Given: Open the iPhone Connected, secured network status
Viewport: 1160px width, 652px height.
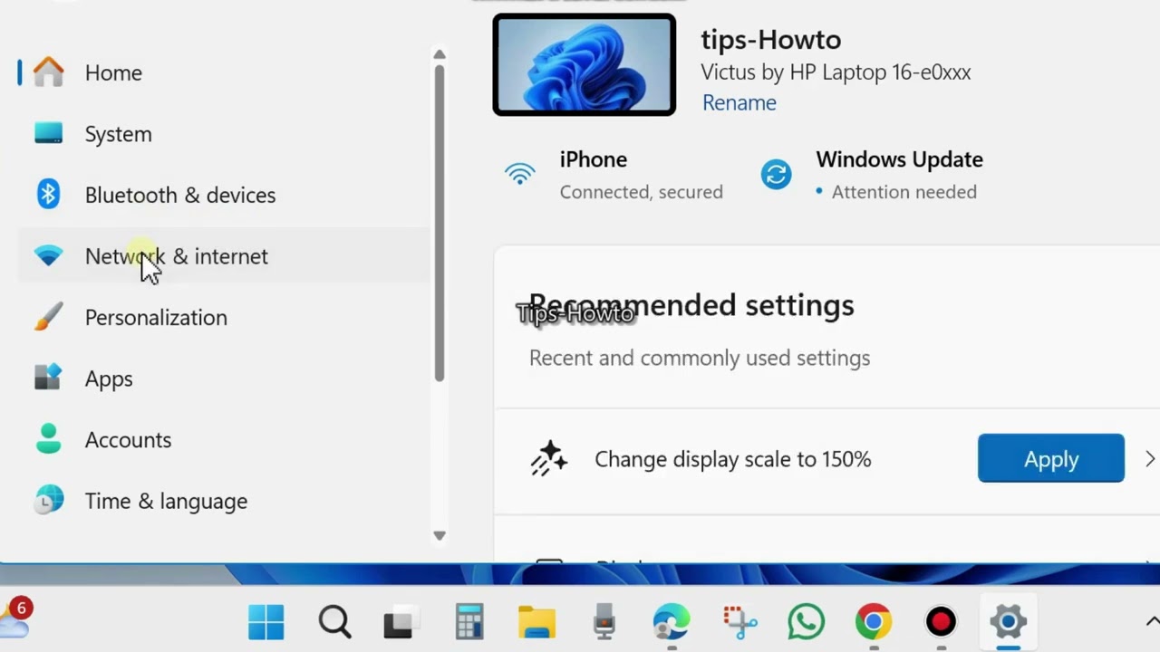Looking at the screenshot, I should click(x=616, y=175).
